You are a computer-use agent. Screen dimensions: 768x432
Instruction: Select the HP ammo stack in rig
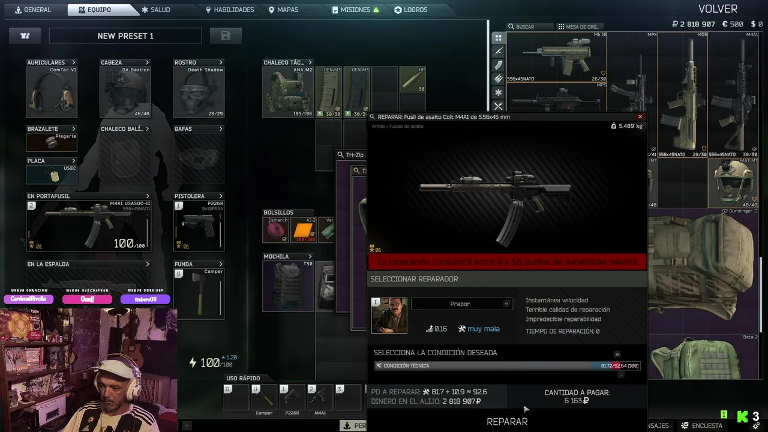click(x=413, y=79)
